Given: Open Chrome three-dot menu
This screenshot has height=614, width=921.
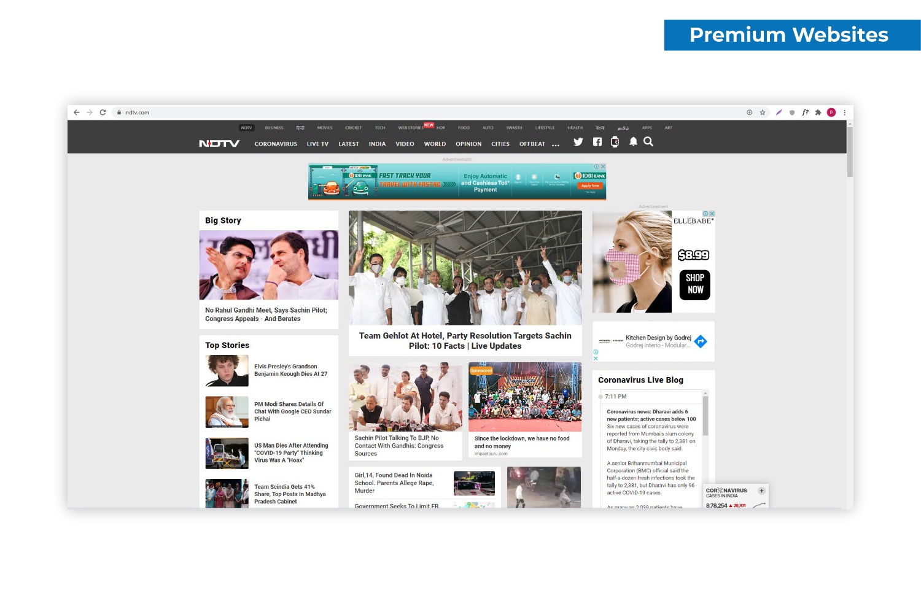Looking at the screenshot, I should (845, 112).
